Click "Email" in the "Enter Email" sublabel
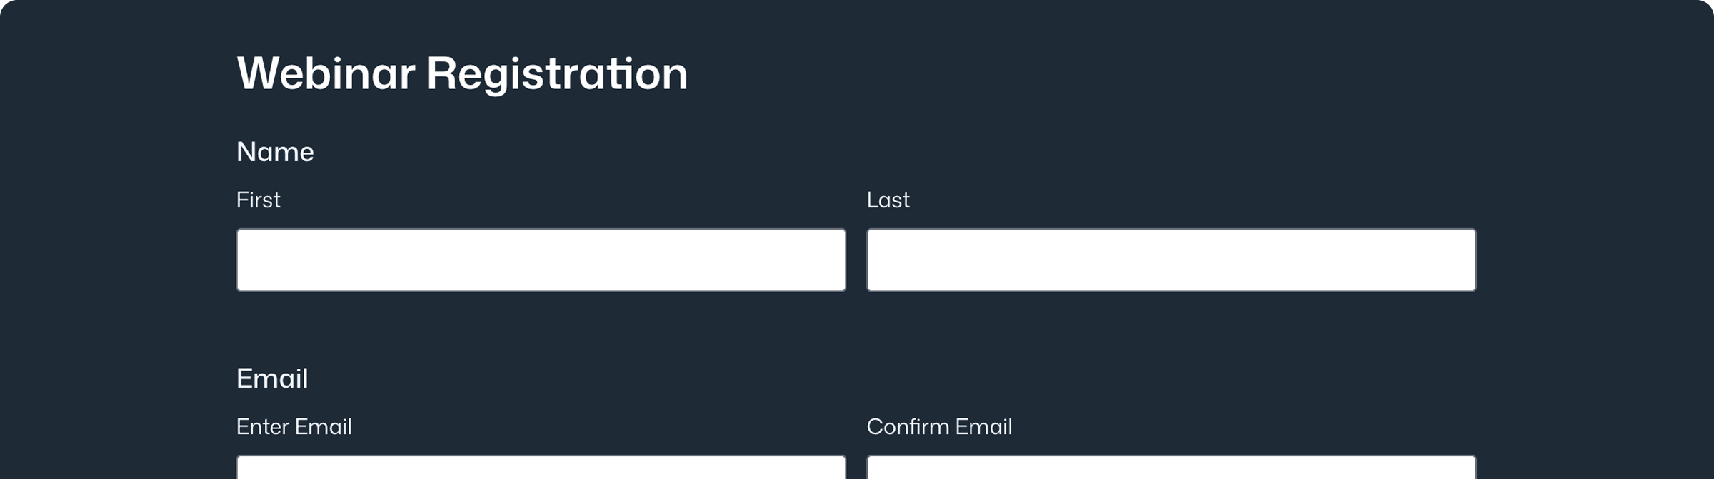This screenshot has height=479, width=1714. point(324,427)
